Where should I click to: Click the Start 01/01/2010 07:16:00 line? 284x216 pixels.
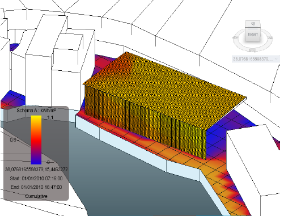click(x=36, y=178)
